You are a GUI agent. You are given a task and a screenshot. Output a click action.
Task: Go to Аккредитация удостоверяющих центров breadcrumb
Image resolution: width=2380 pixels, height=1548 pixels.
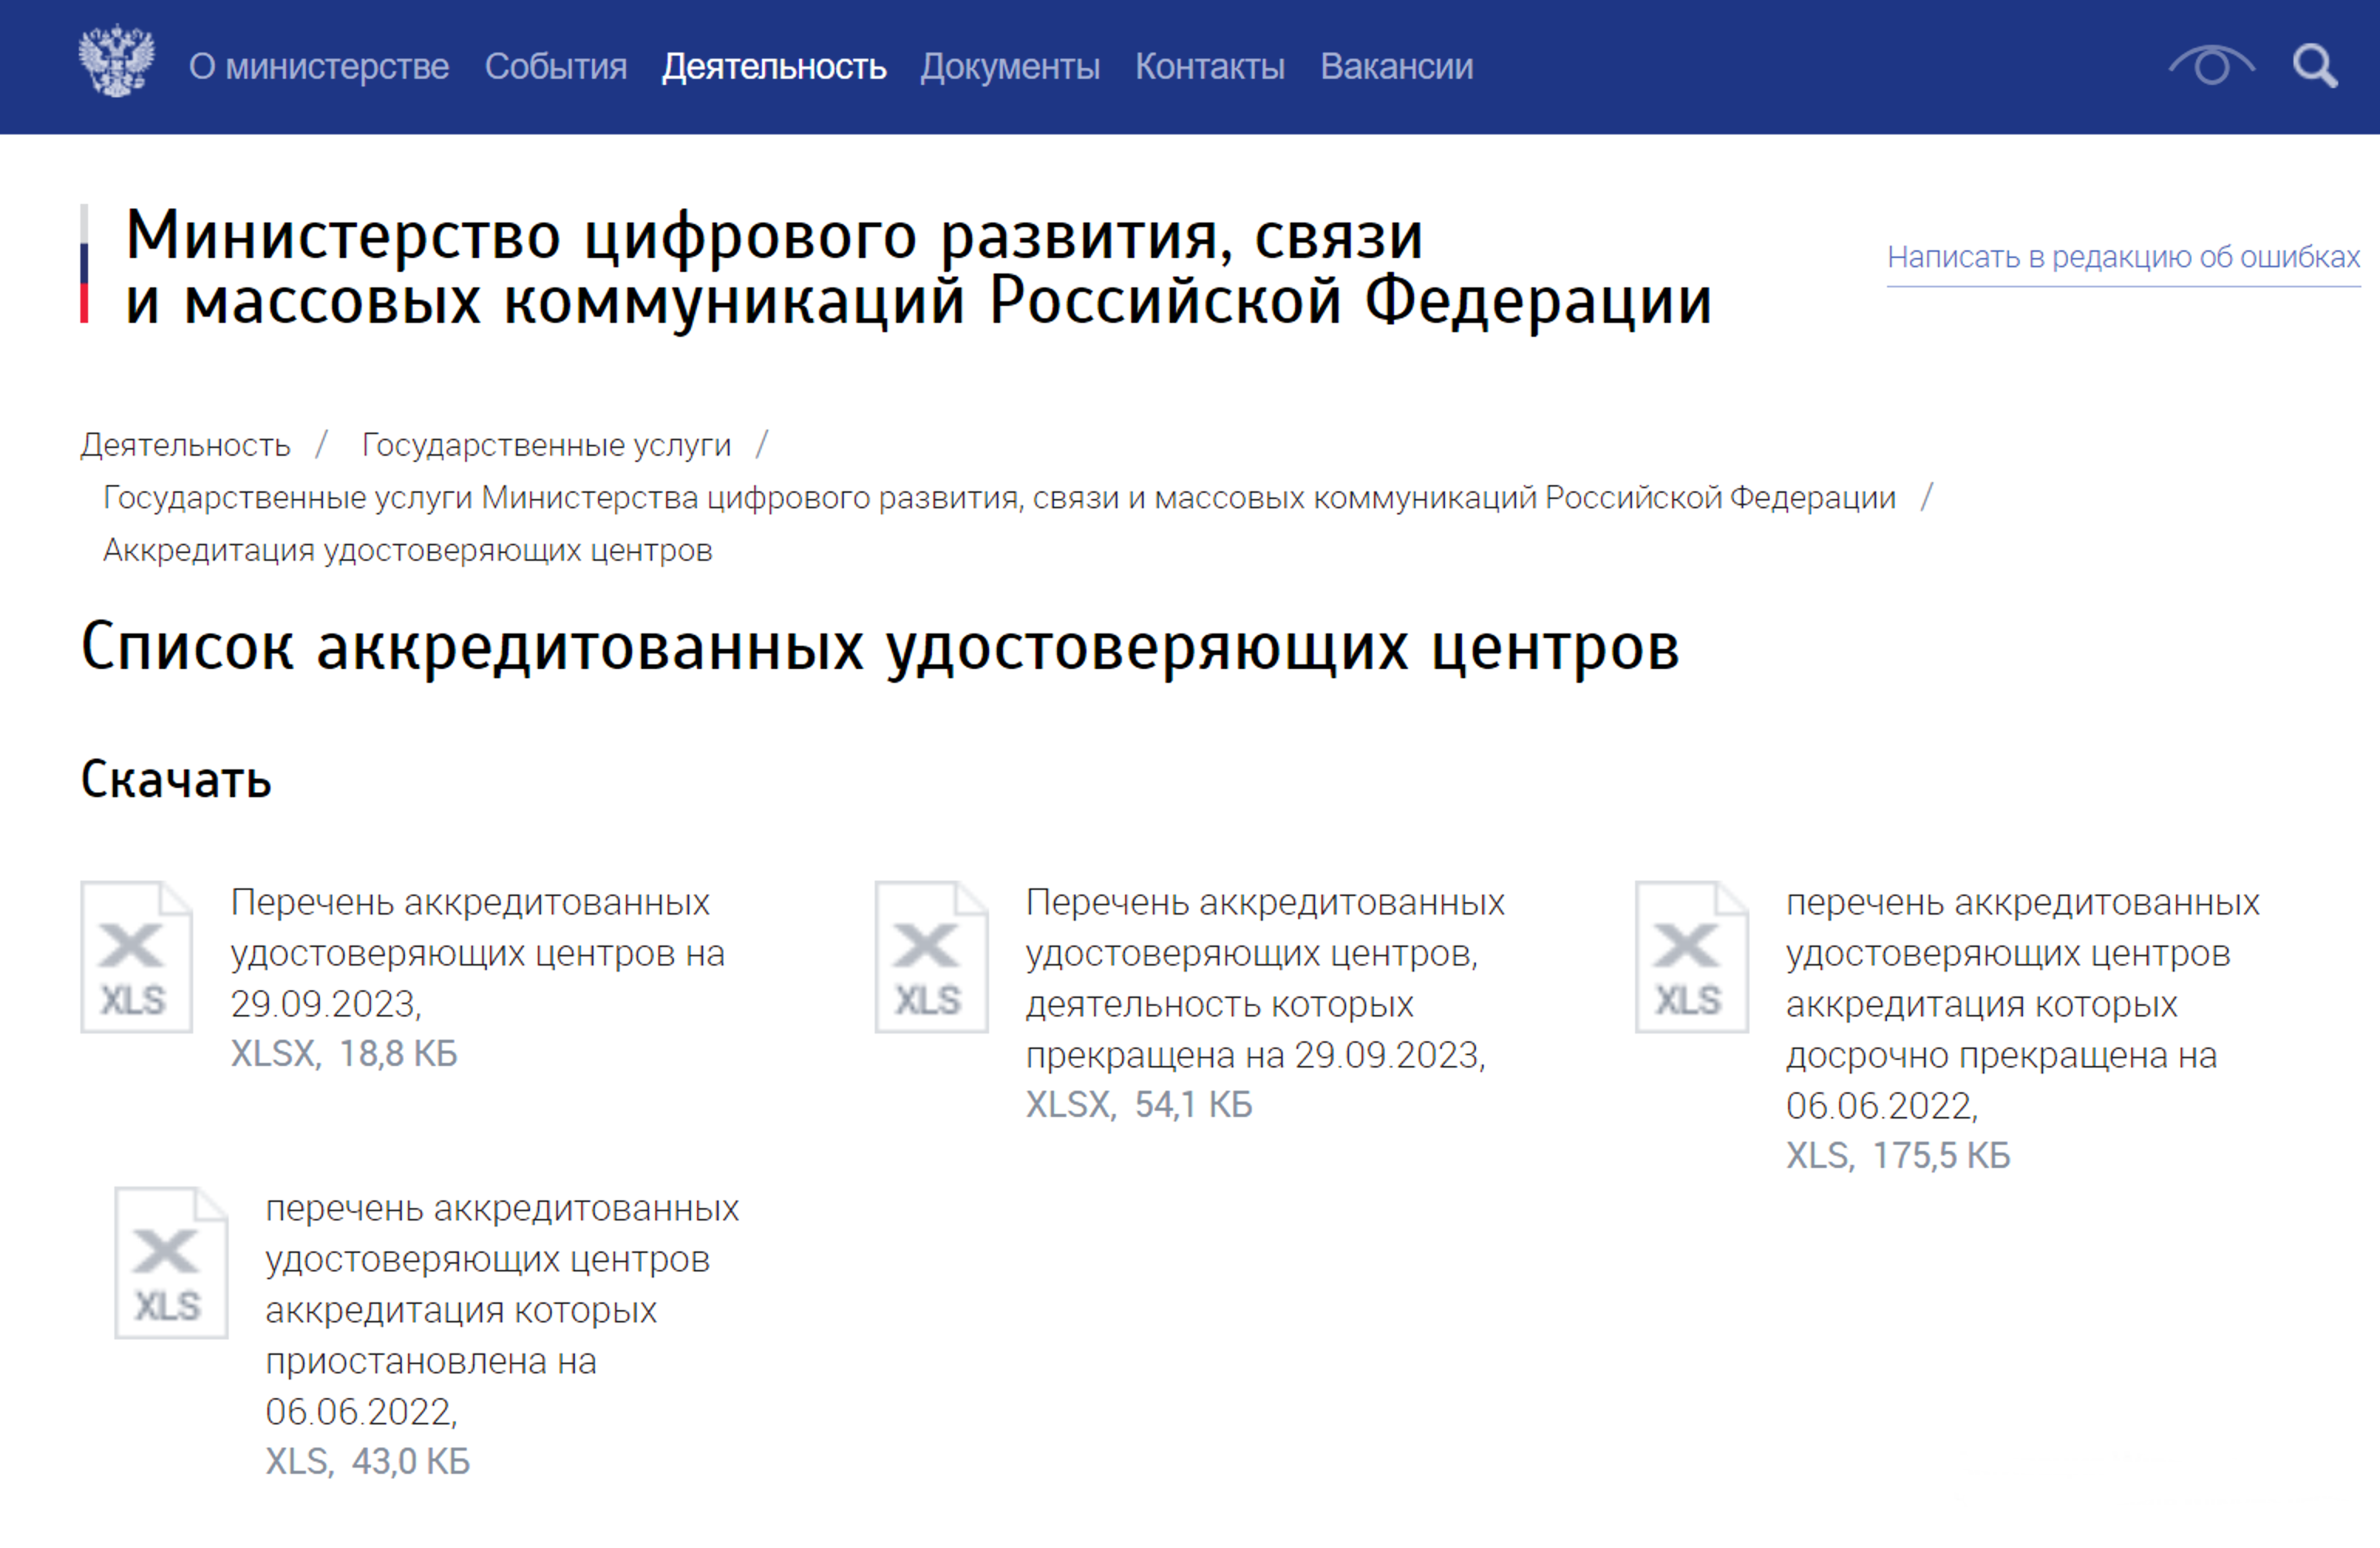407,551
